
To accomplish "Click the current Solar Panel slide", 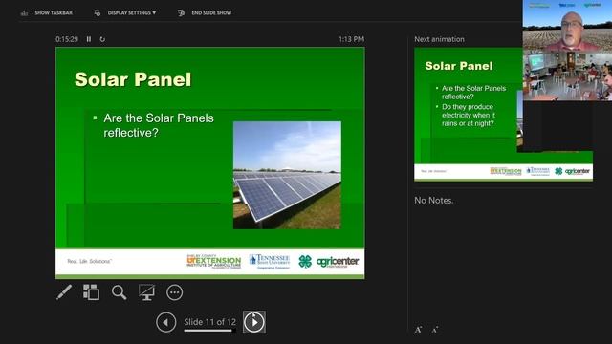I will click(x=210, y=163).
